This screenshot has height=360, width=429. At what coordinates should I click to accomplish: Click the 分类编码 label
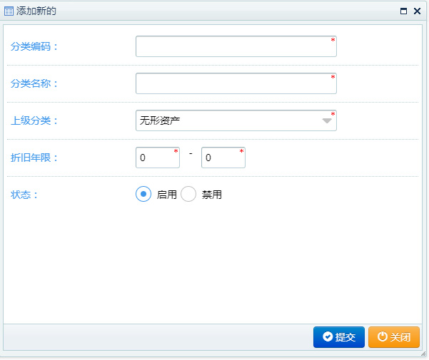click(x=34, y=46)
